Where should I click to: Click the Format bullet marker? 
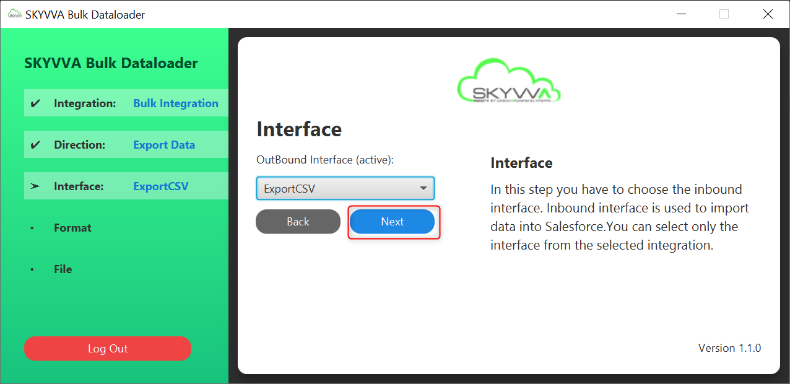[x=32, y=229]
